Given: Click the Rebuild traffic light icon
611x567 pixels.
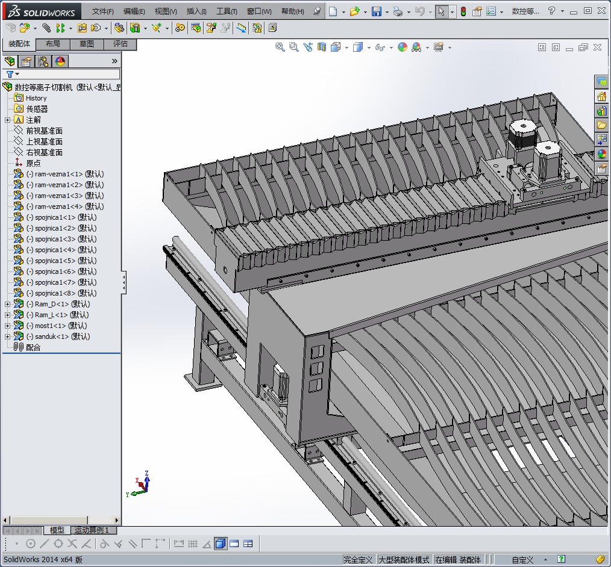Looking at the screenshot, I should [463, 11].
